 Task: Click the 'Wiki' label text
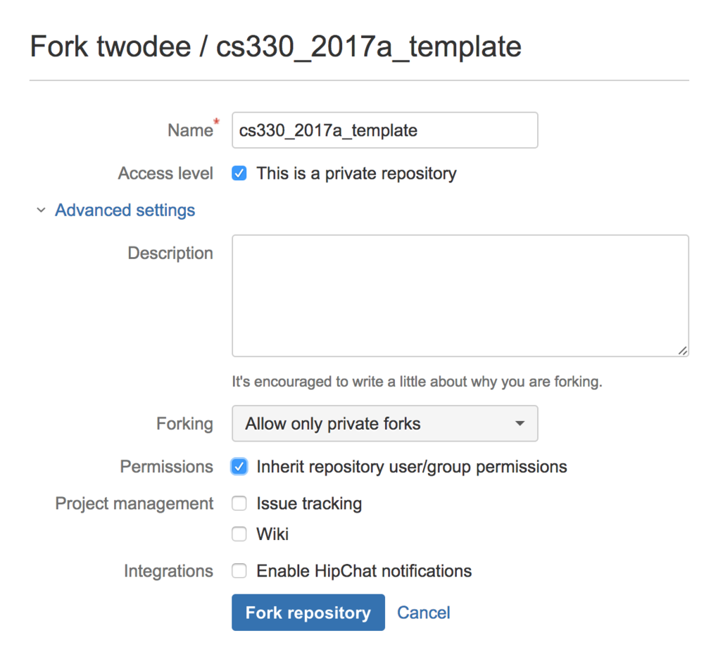pos(272,534)
